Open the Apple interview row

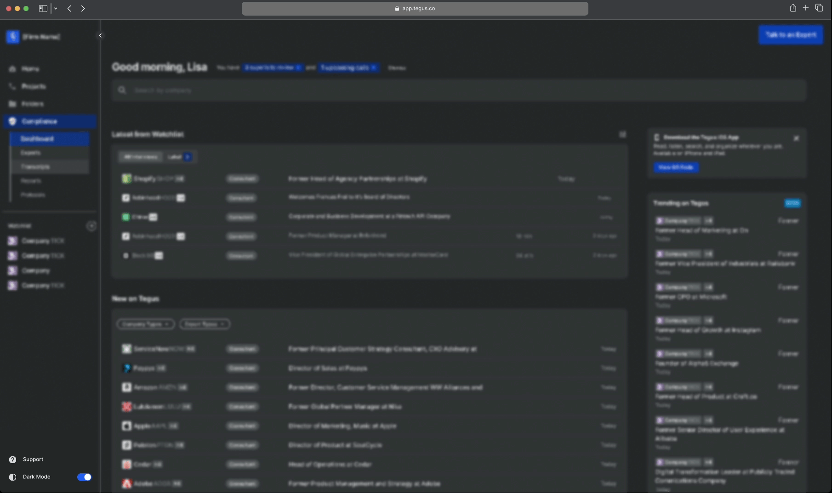(369, 426)
